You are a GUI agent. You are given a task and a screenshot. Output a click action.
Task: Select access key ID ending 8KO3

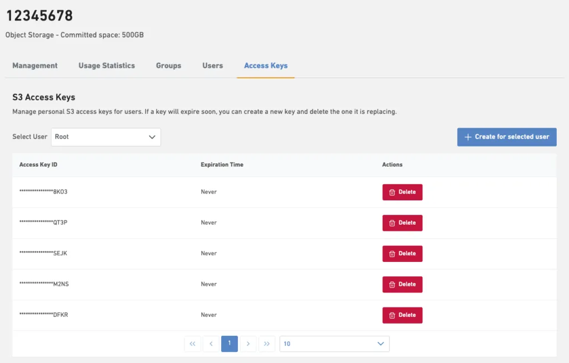tap(43, 191)
